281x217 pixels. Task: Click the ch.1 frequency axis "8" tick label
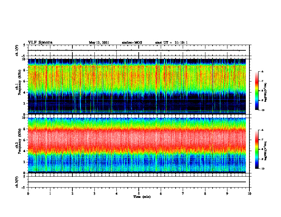[25, 70]
